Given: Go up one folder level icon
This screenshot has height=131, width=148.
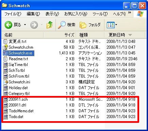Looking at the screenshot, I should click(x=50, y=25).
